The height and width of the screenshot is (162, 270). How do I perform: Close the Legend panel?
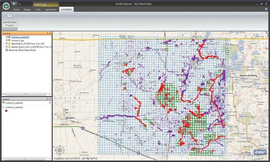(x=50, y=99)
